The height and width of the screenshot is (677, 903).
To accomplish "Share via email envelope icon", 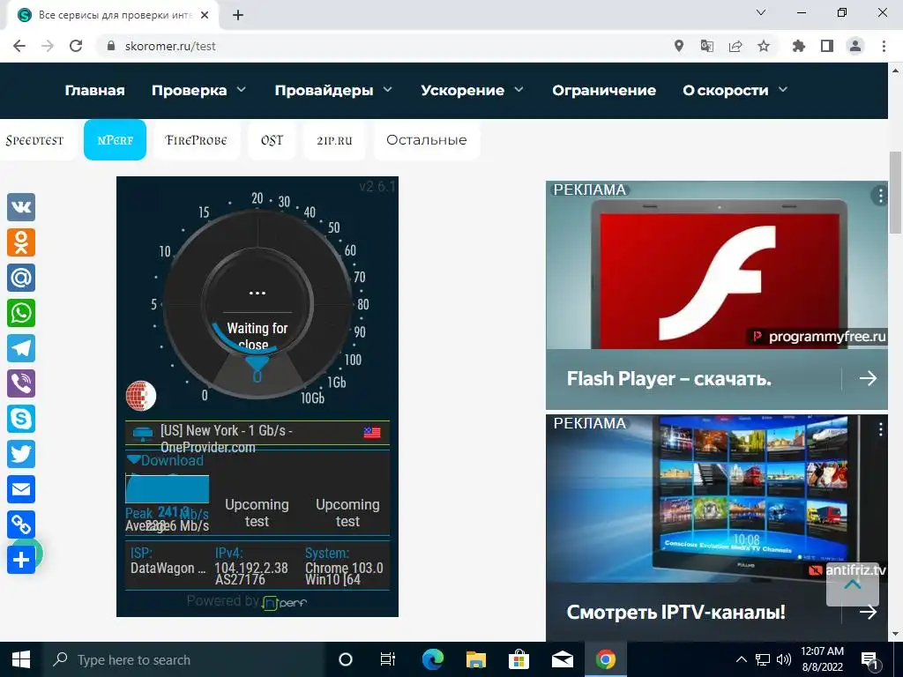I will 21,489.
